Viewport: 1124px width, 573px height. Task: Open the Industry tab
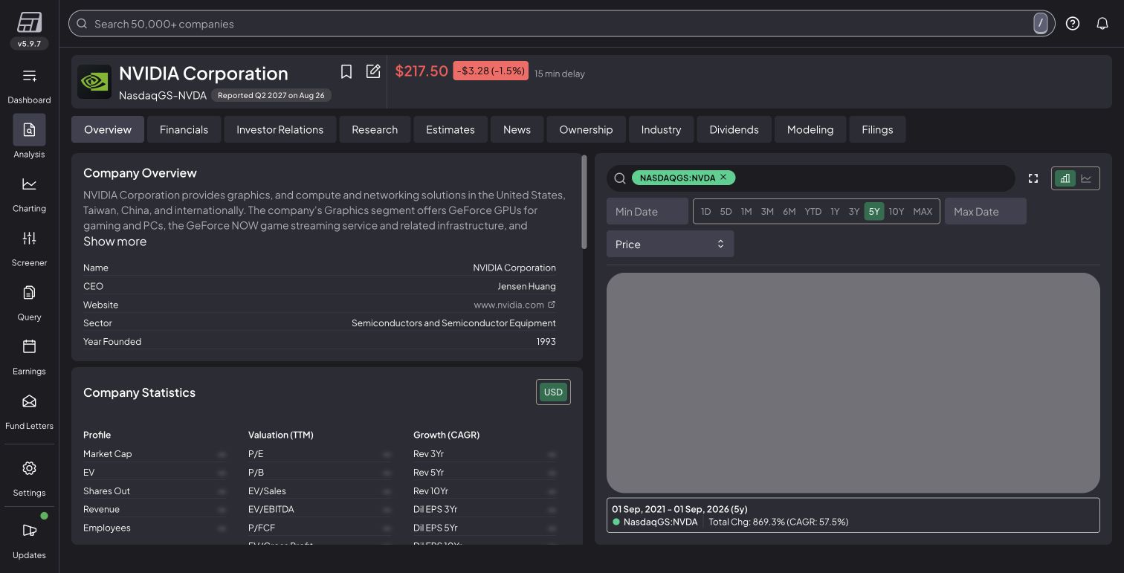(x=661, y=129)
